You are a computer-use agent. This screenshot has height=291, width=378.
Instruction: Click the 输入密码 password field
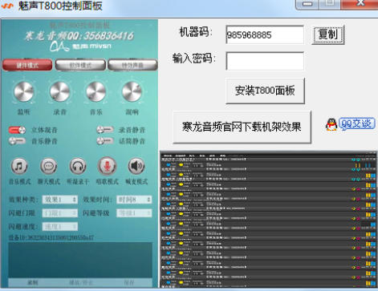[x=265, y=61]
